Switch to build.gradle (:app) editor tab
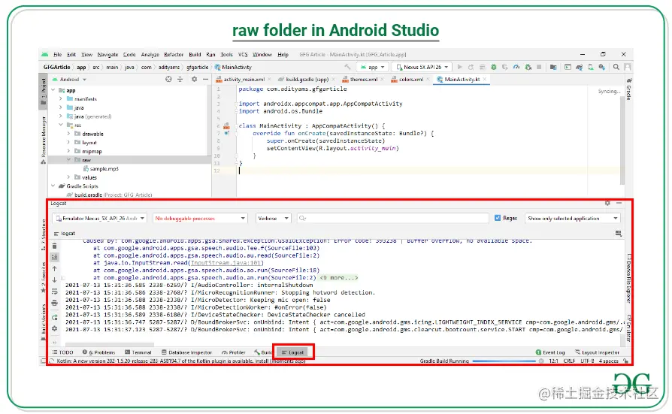Image resolution: width=672 pixels, height=414 pixels. tap(307, 80)
